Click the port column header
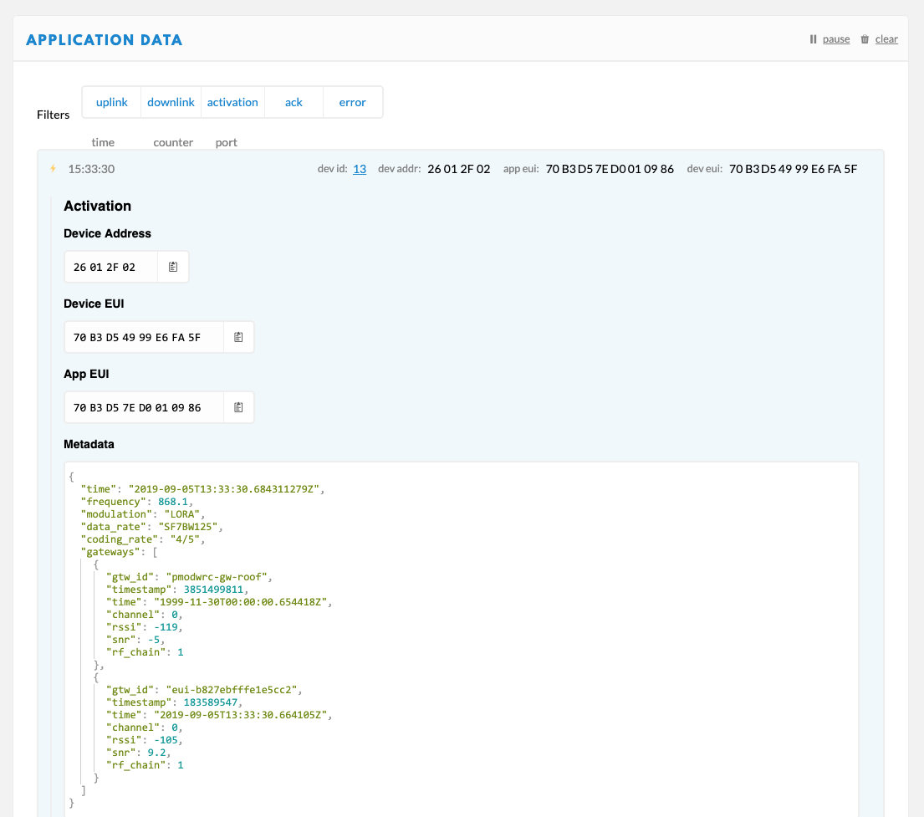This screenshot has height=817, width=924. click(227, 143)
